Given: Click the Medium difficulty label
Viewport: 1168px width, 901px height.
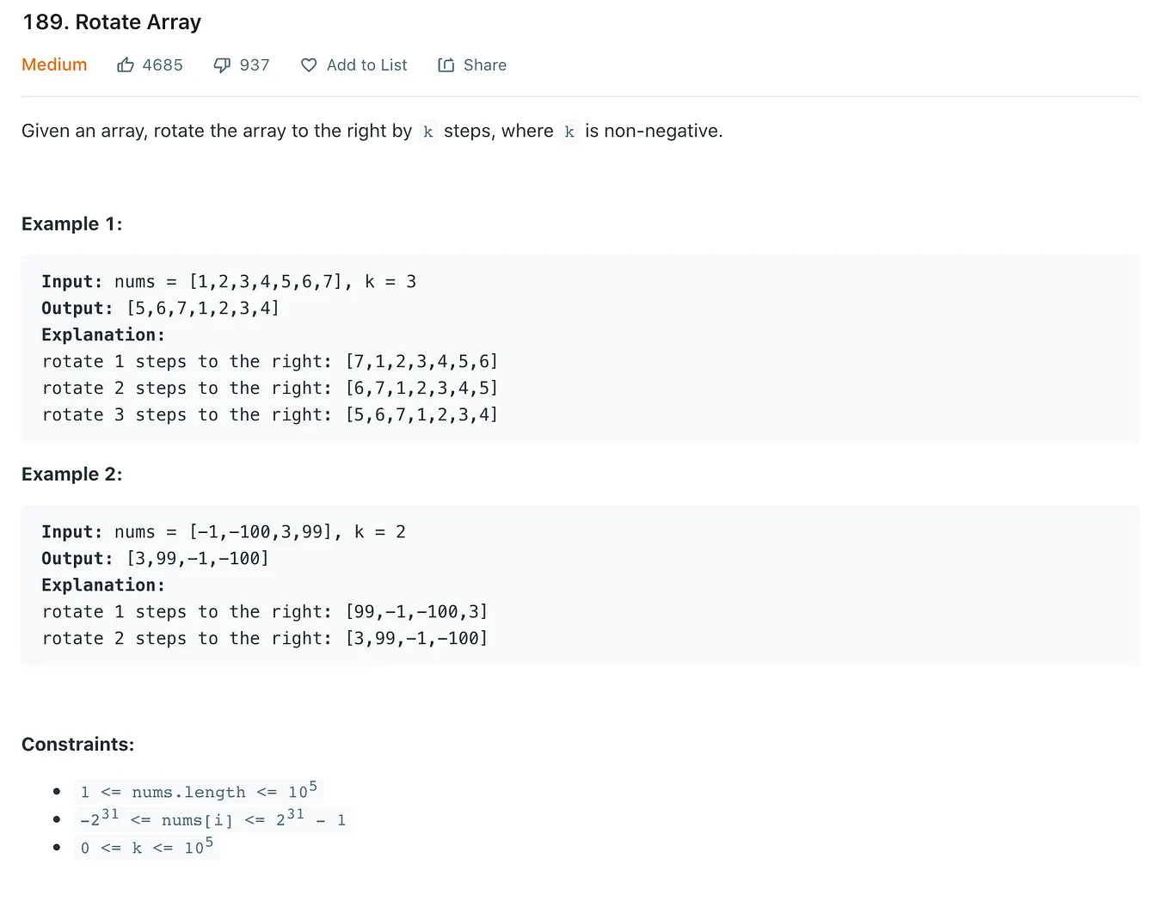Looking at the screenshot, I should coord(54,65).
